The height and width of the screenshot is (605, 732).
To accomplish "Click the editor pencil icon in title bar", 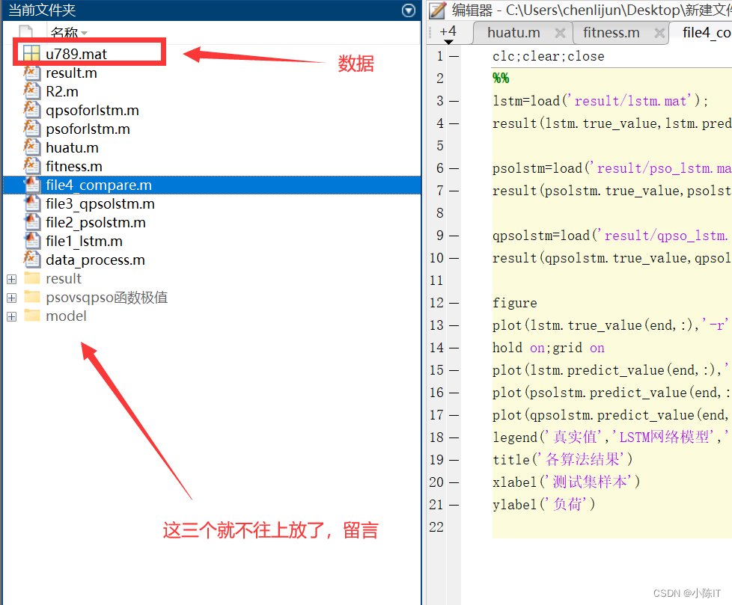I will [437, 10].
